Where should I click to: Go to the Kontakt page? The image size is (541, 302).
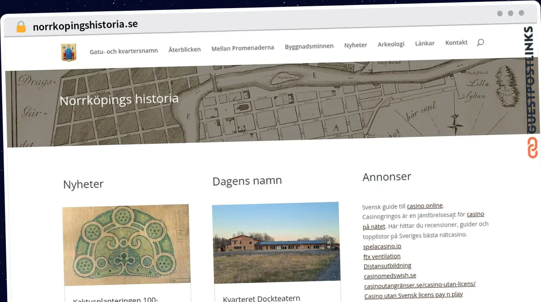pyautogui.click(x=456, y=42)
